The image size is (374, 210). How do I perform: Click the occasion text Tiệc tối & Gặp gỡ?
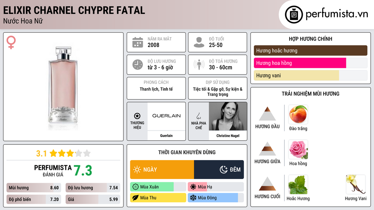(x=209, y=89)
